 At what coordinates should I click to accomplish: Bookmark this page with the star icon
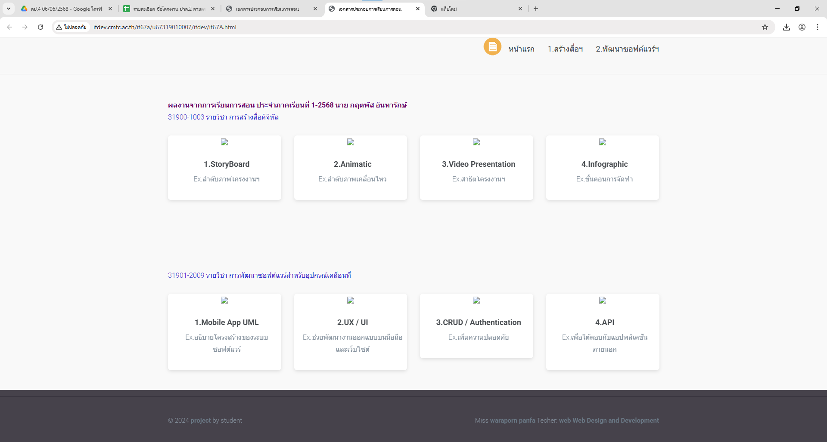765,27
